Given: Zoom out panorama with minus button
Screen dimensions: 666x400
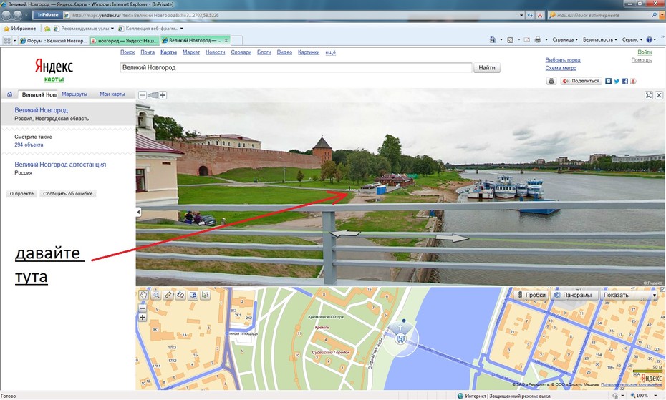Looking at the screenshot, I should pos(143,95).
